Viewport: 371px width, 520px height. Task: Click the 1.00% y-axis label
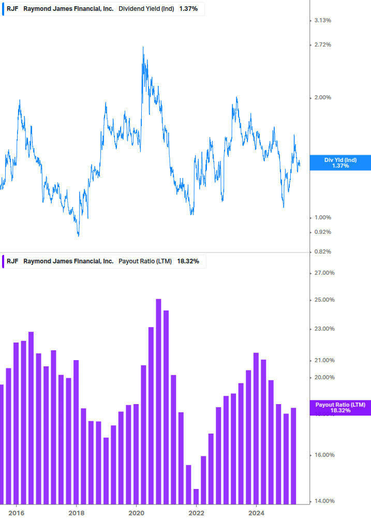tap(322, 217)
